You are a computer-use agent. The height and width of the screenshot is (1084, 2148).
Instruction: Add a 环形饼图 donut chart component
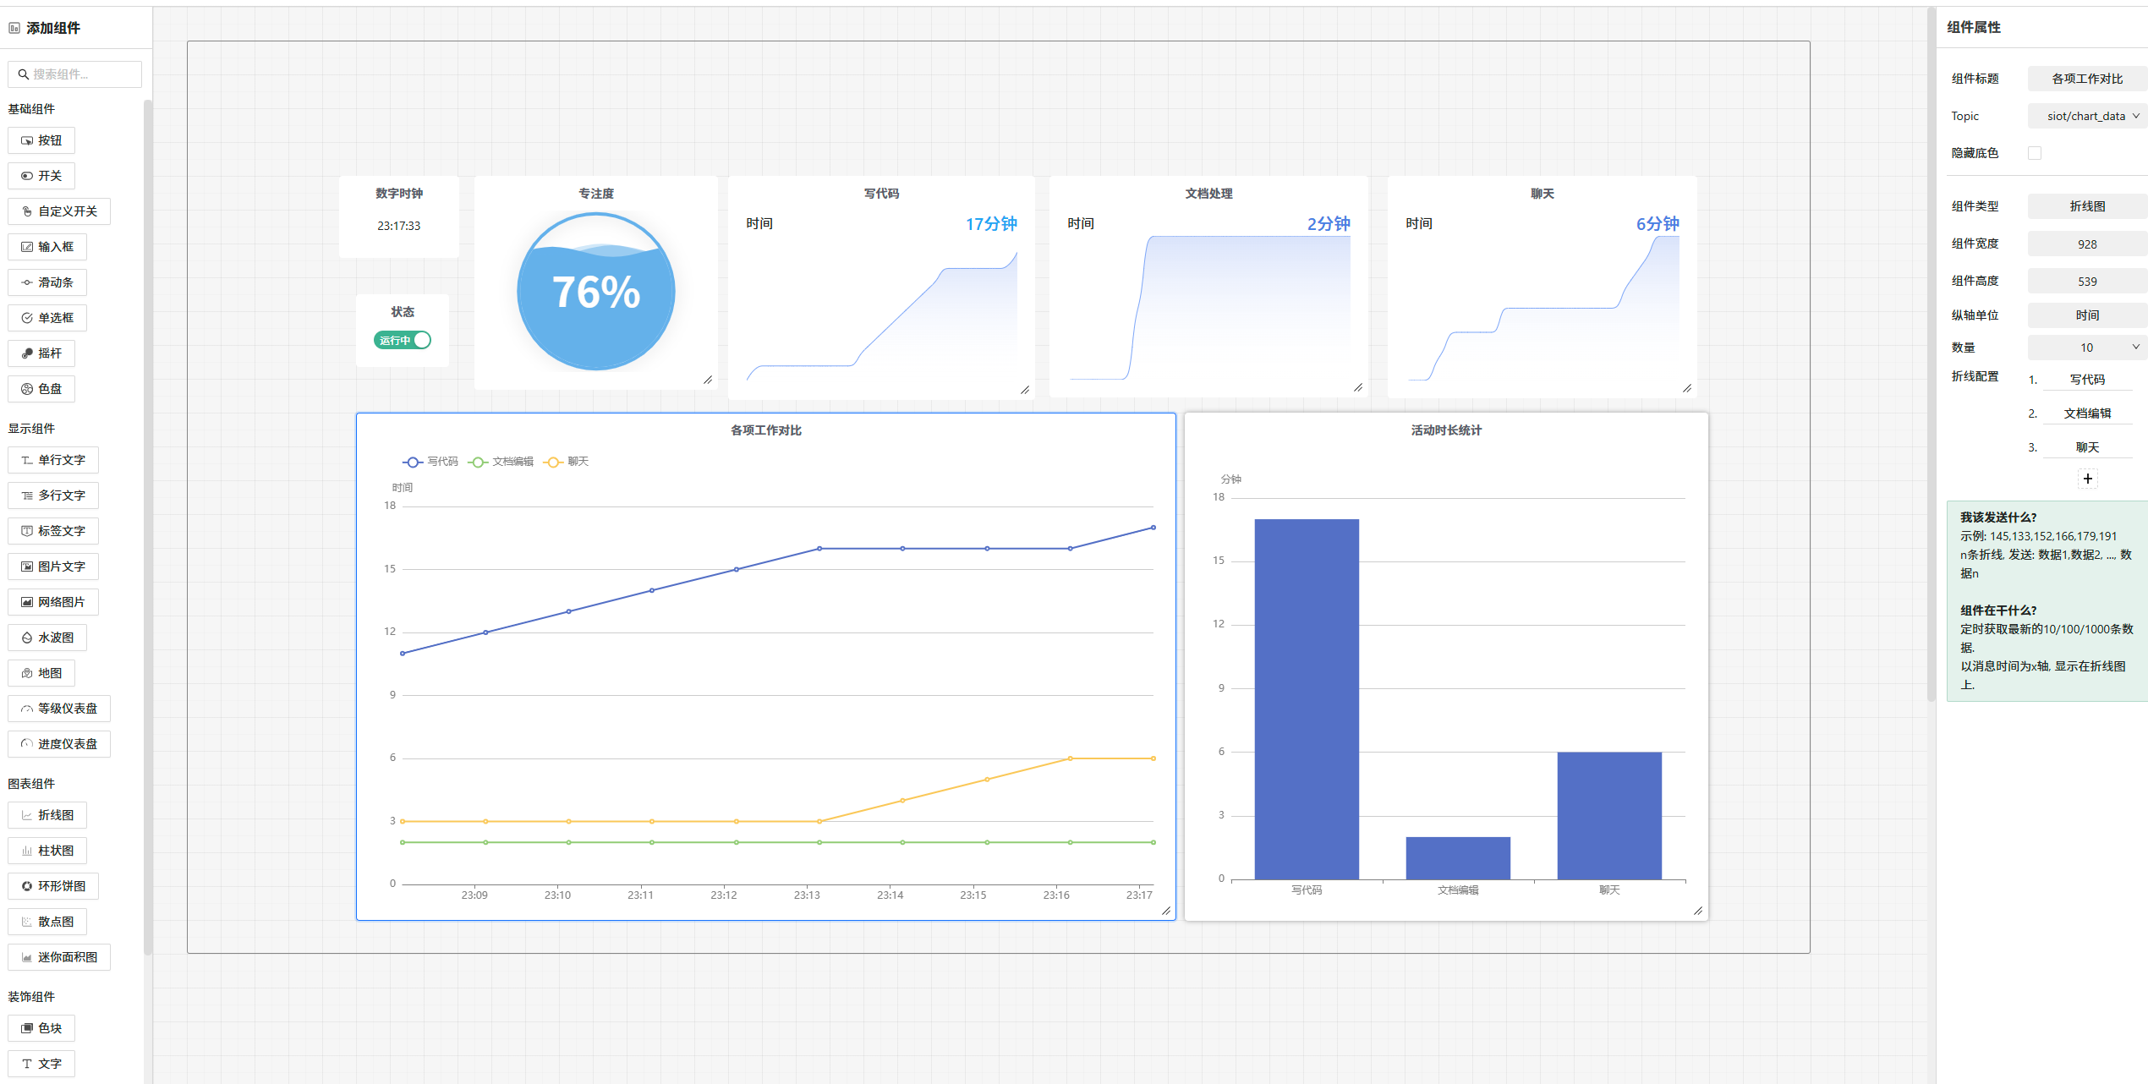coord(53,886)
